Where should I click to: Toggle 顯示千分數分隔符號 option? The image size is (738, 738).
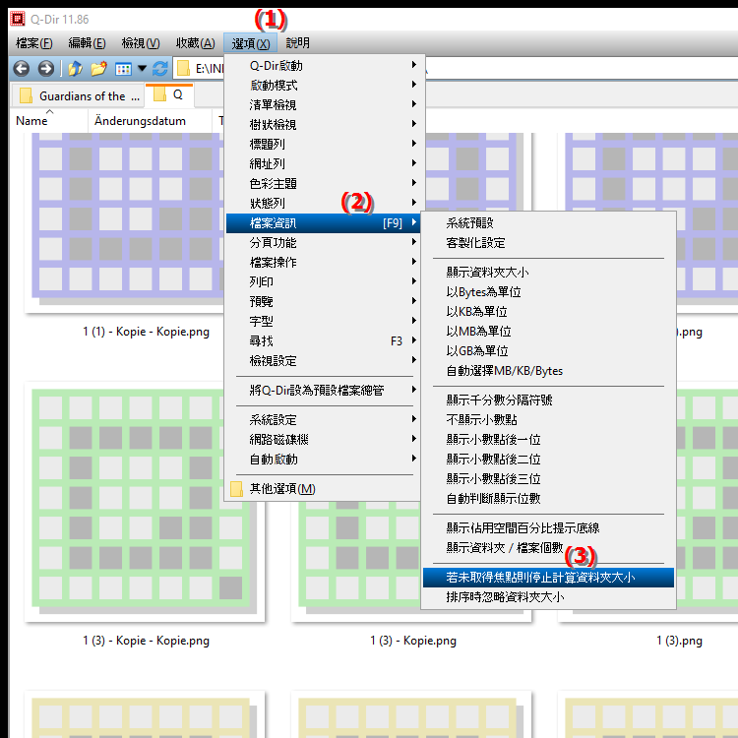click(548, 400)
